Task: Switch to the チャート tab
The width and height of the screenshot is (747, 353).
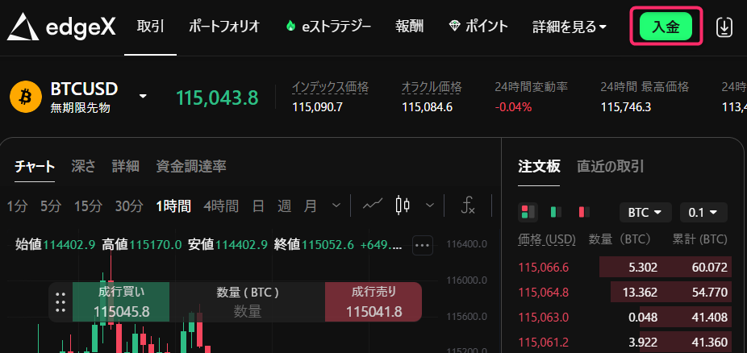Action: pos(35,166)
